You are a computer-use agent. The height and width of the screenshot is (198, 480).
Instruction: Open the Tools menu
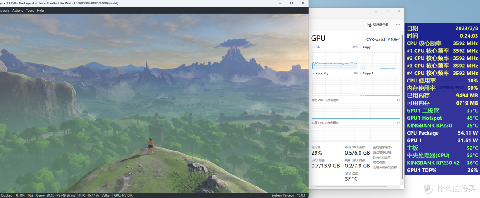click(x=30, y=10)
